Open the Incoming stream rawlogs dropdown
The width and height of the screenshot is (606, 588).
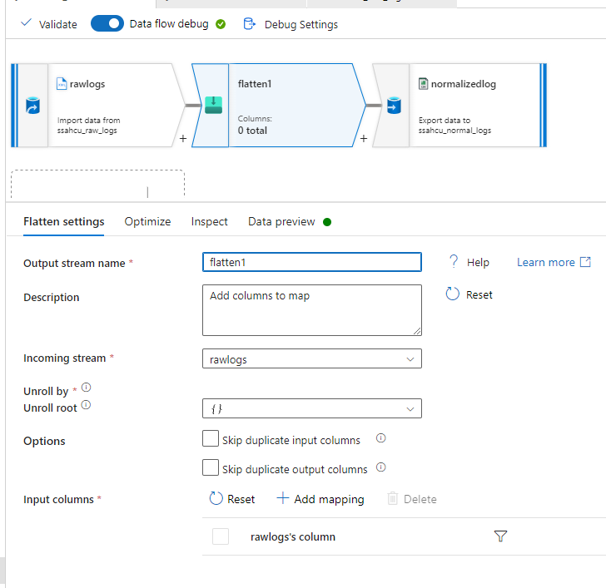tap(312, 358)
